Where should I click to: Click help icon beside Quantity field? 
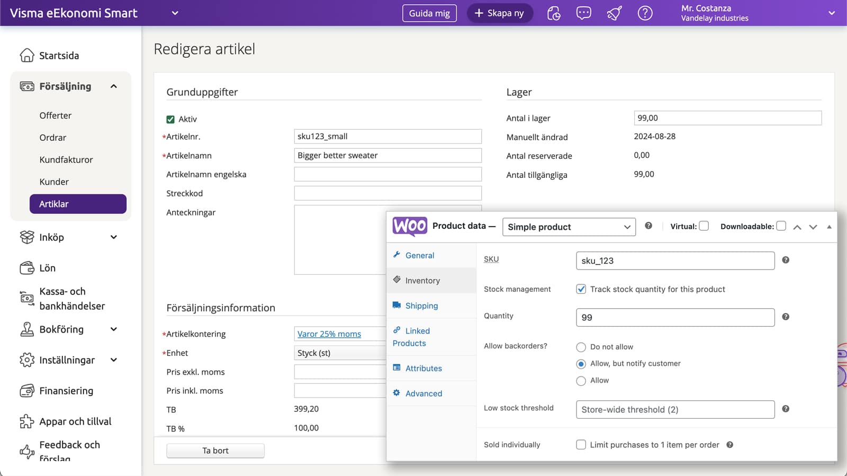click(x=786, y=317)
